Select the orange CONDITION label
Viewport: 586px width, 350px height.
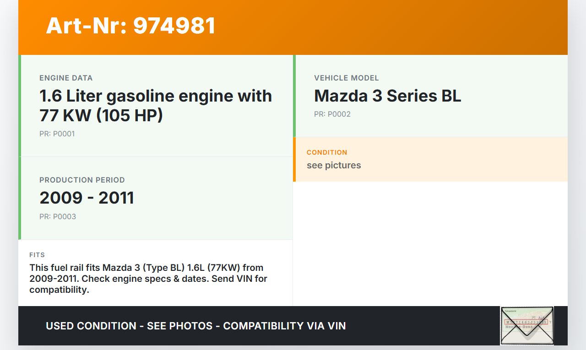[327, 152]
